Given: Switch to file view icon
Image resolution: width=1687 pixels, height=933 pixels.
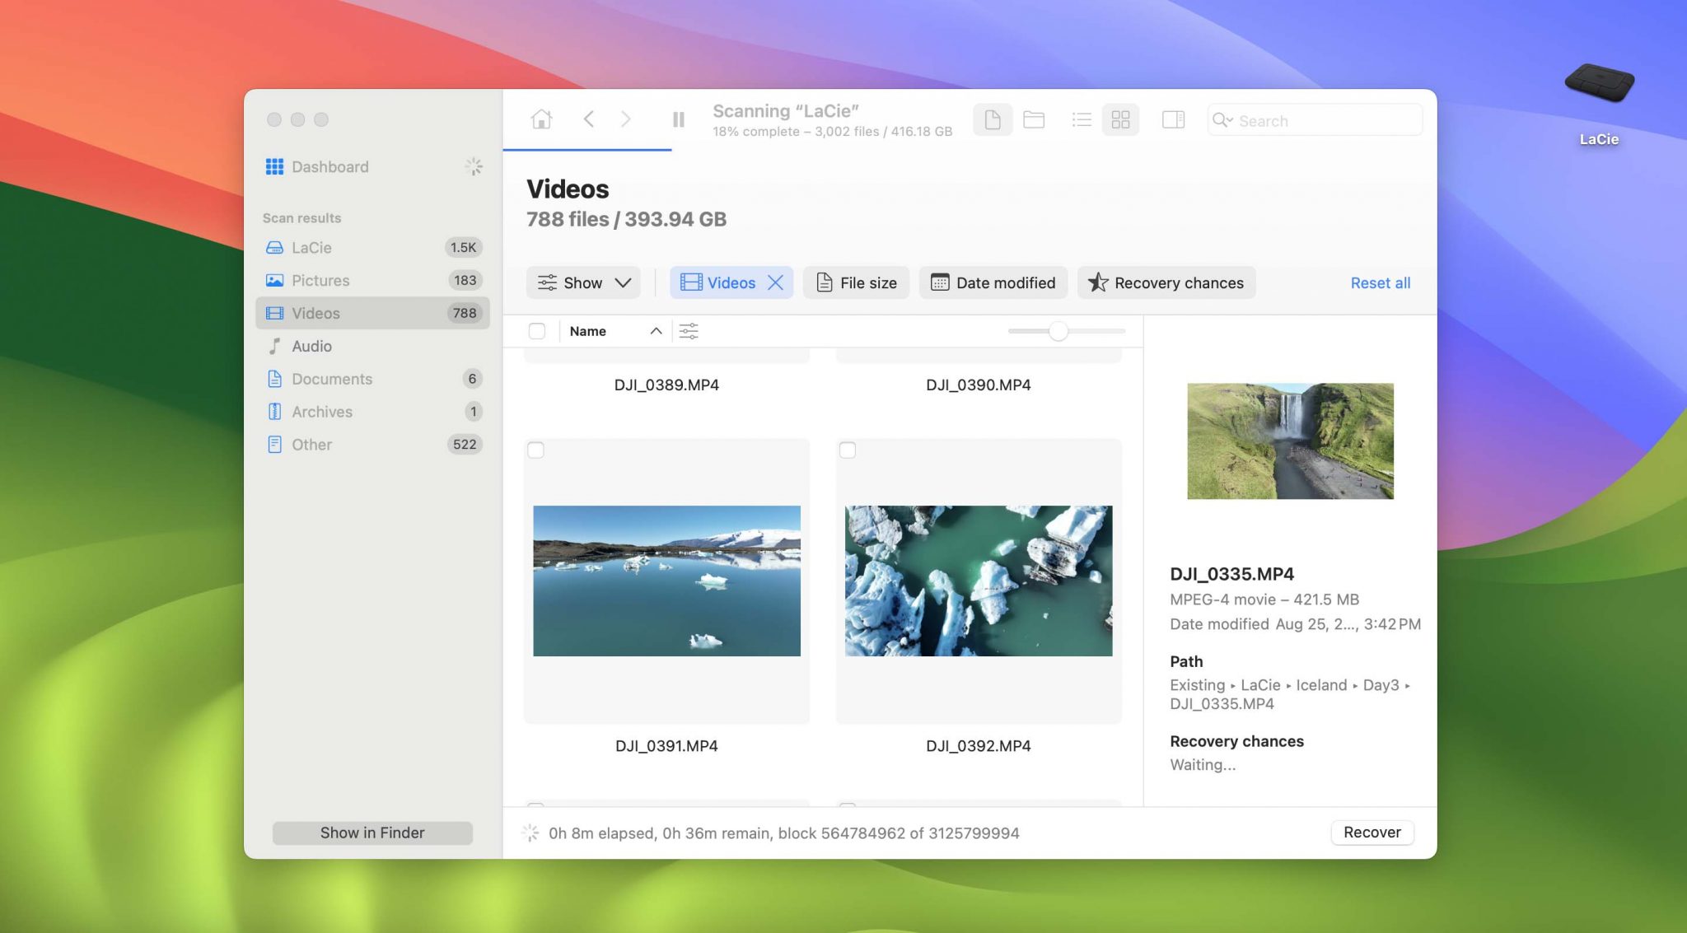Looking at the screenshot, I should click(x=993, y=120).
